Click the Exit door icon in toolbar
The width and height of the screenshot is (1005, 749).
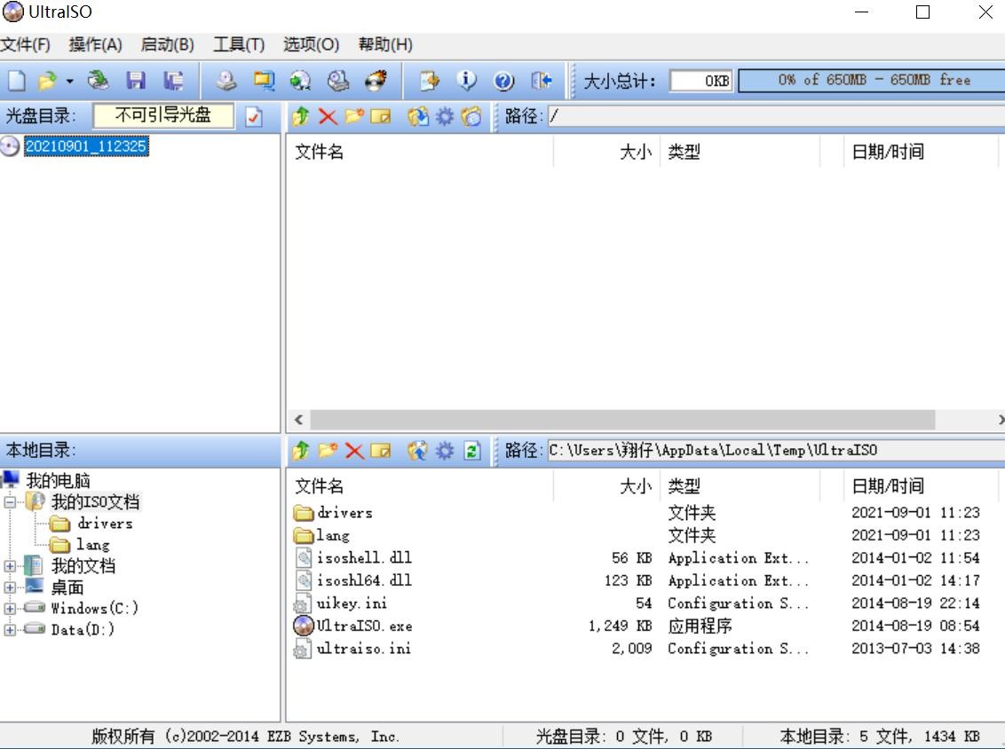542,81
